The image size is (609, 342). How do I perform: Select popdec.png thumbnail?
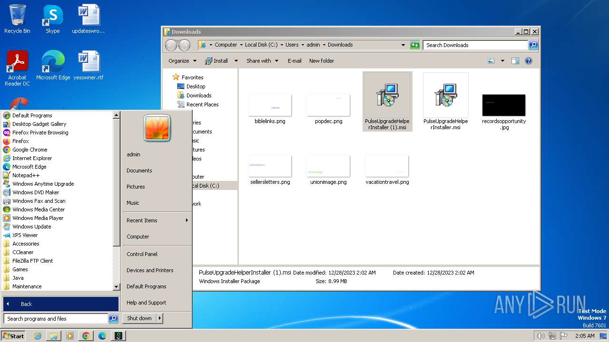click(328, 109)
